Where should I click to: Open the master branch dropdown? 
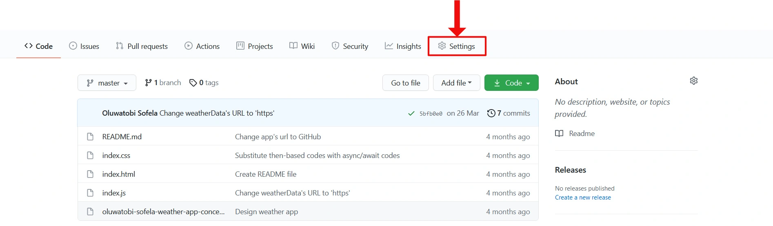point(107,83)
